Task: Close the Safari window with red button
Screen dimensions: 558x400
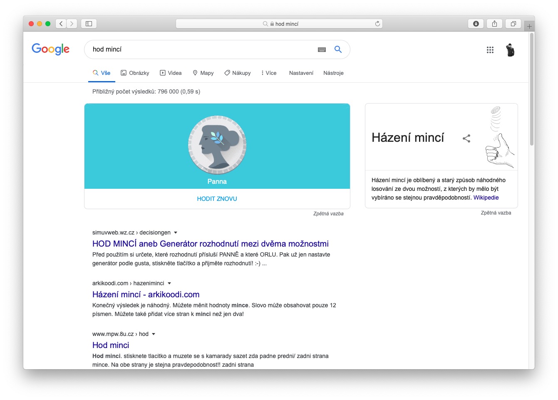Action: (x=31, y=24)
